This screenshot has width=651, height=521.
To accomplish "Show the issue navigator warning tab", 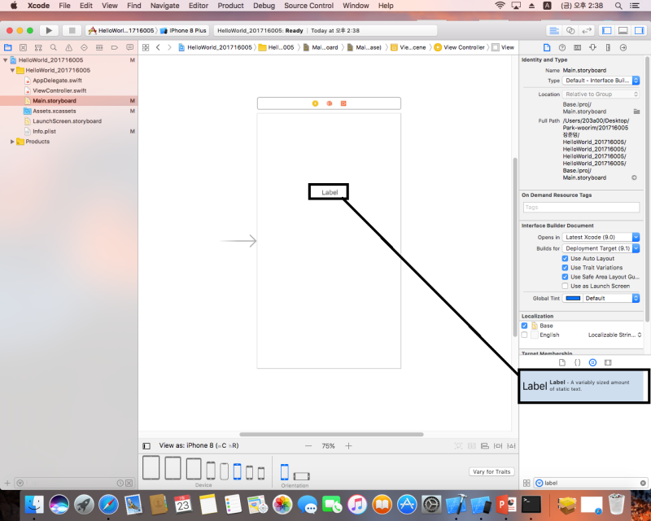I will 69,47.
